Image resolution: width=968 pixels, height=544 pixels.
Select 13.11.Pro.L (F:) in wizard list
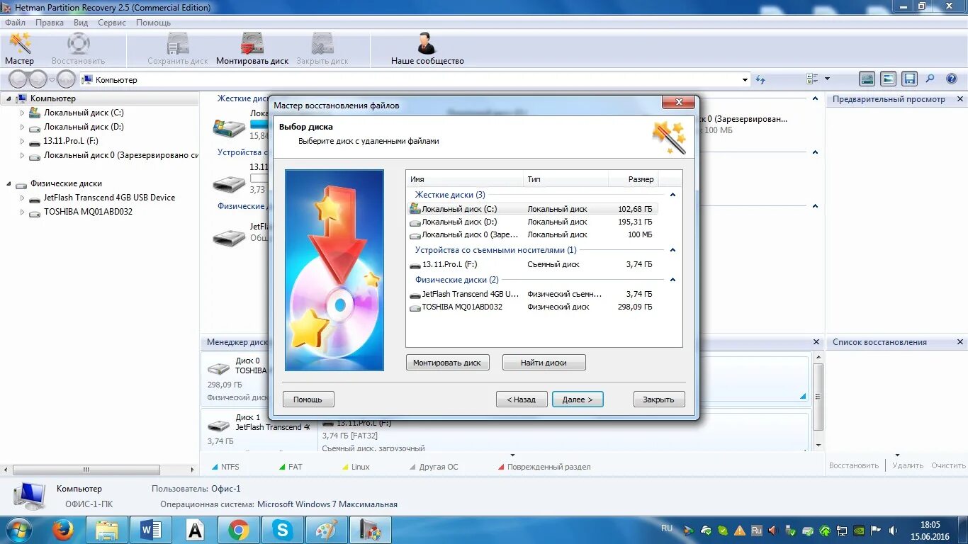coord(533,264)
